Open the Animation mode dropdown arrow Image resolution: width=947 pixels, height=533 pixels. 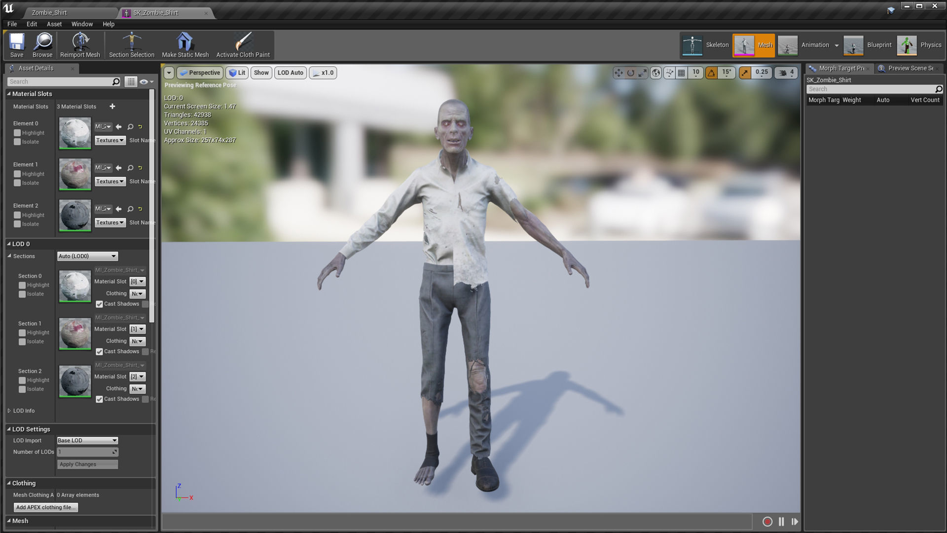(x=837, y=45)
